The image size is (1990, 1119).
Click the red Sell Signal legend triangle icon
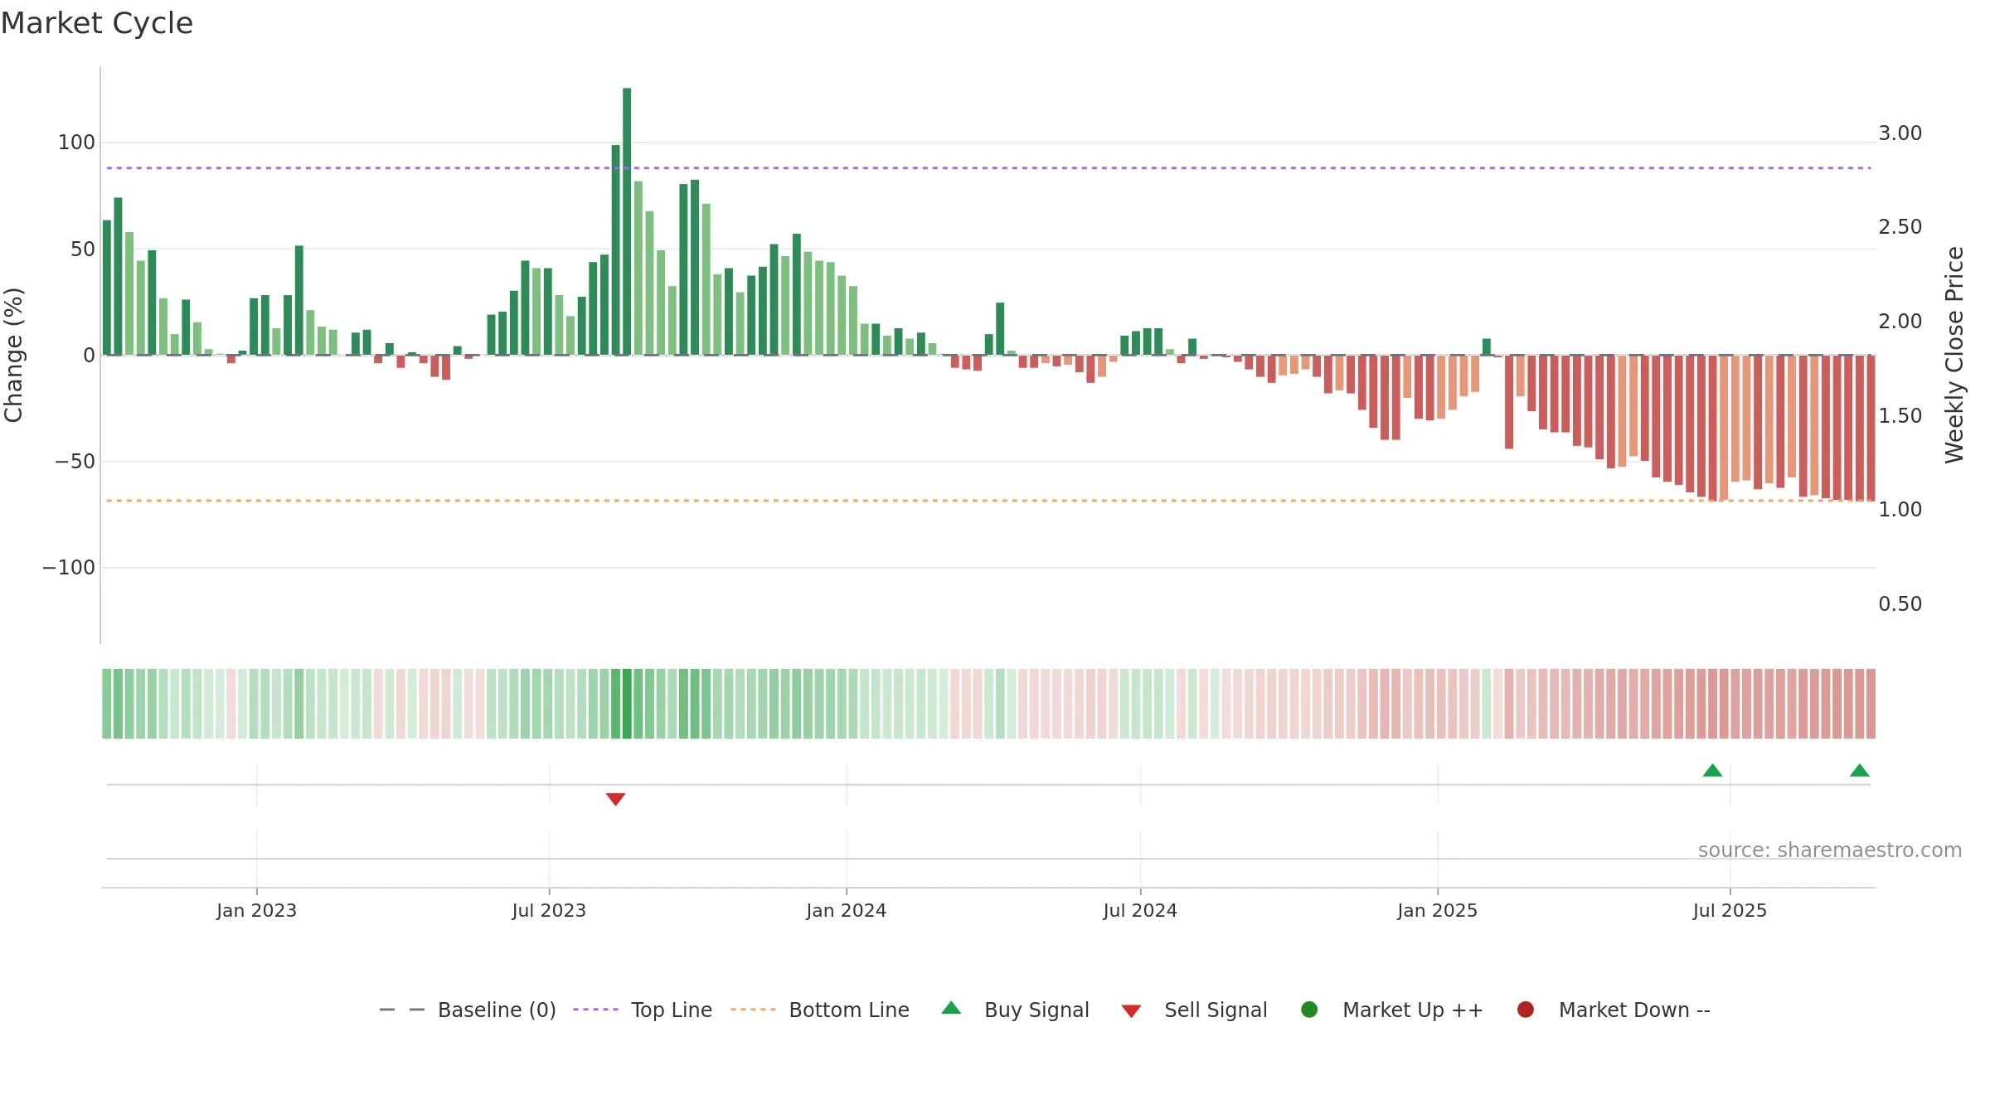click(x=1131, y=1011)
